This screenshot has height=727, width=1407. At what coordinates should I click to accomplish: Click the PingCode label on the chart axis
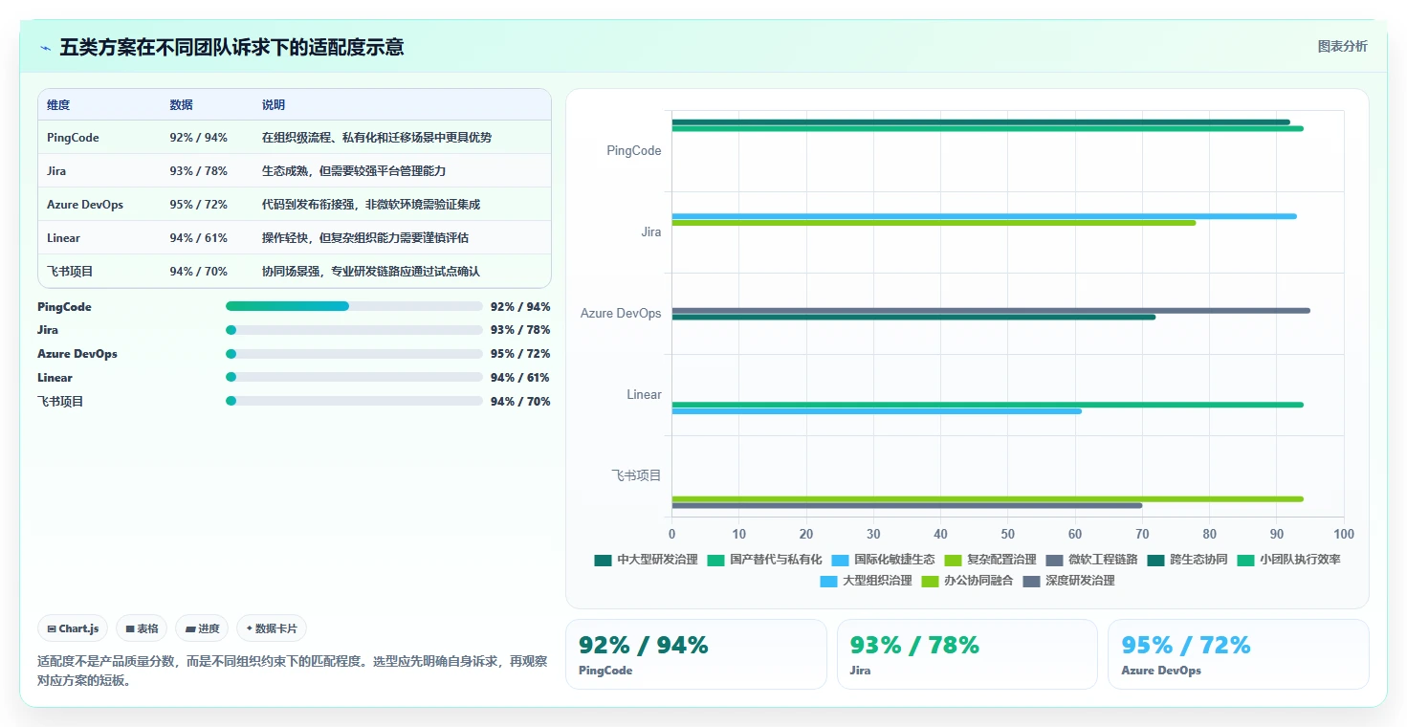coord(634,151)
